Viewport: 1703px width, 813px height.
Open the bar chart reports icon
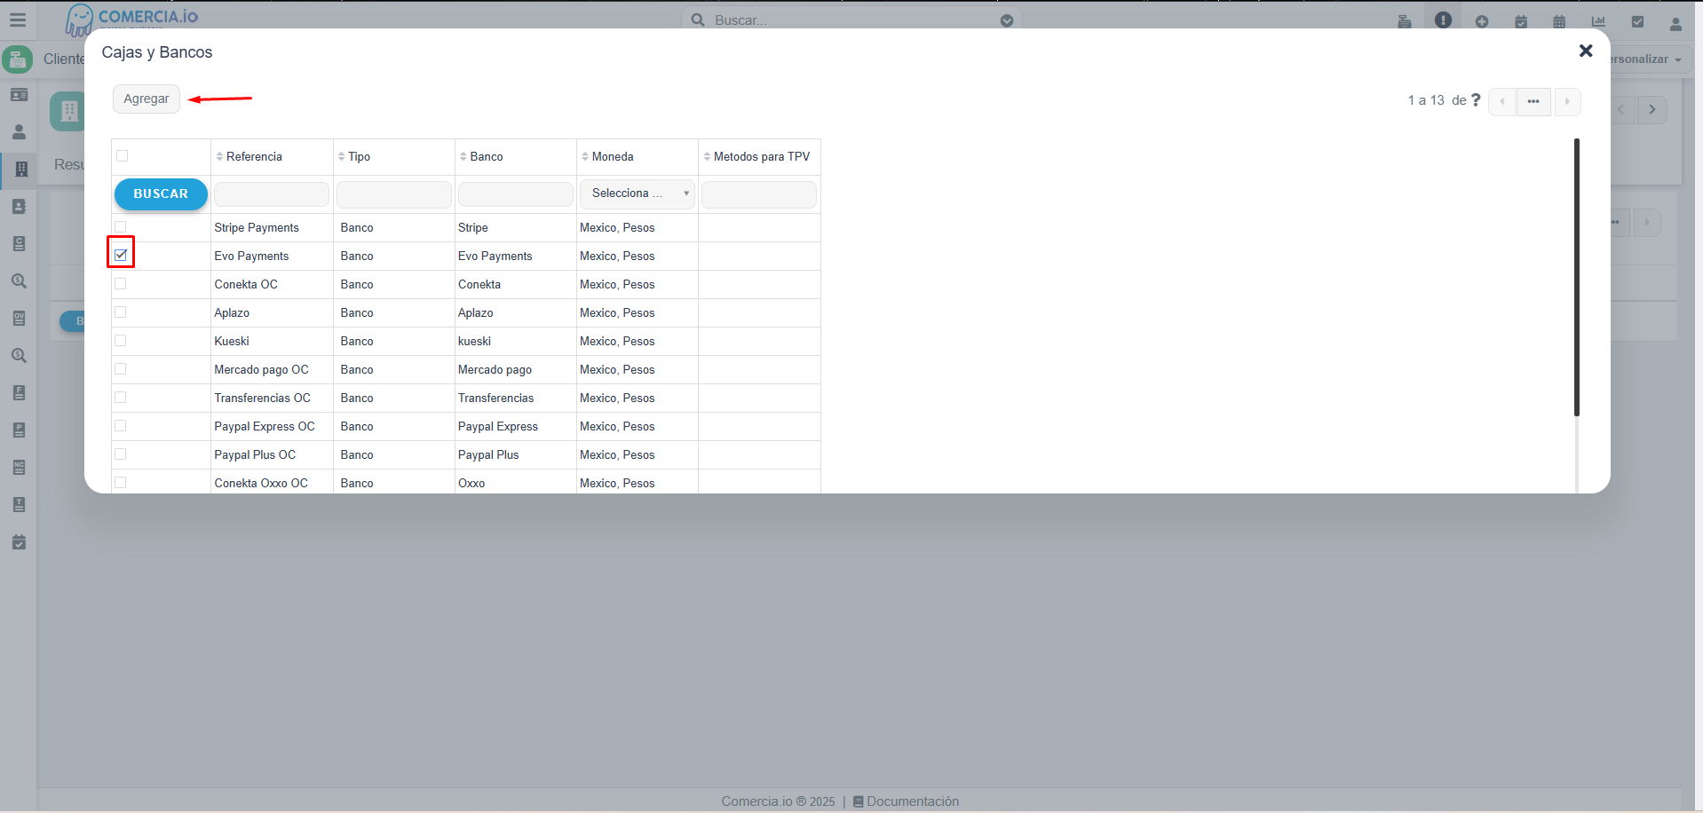pyautogui.click(x=1598, y=22)
